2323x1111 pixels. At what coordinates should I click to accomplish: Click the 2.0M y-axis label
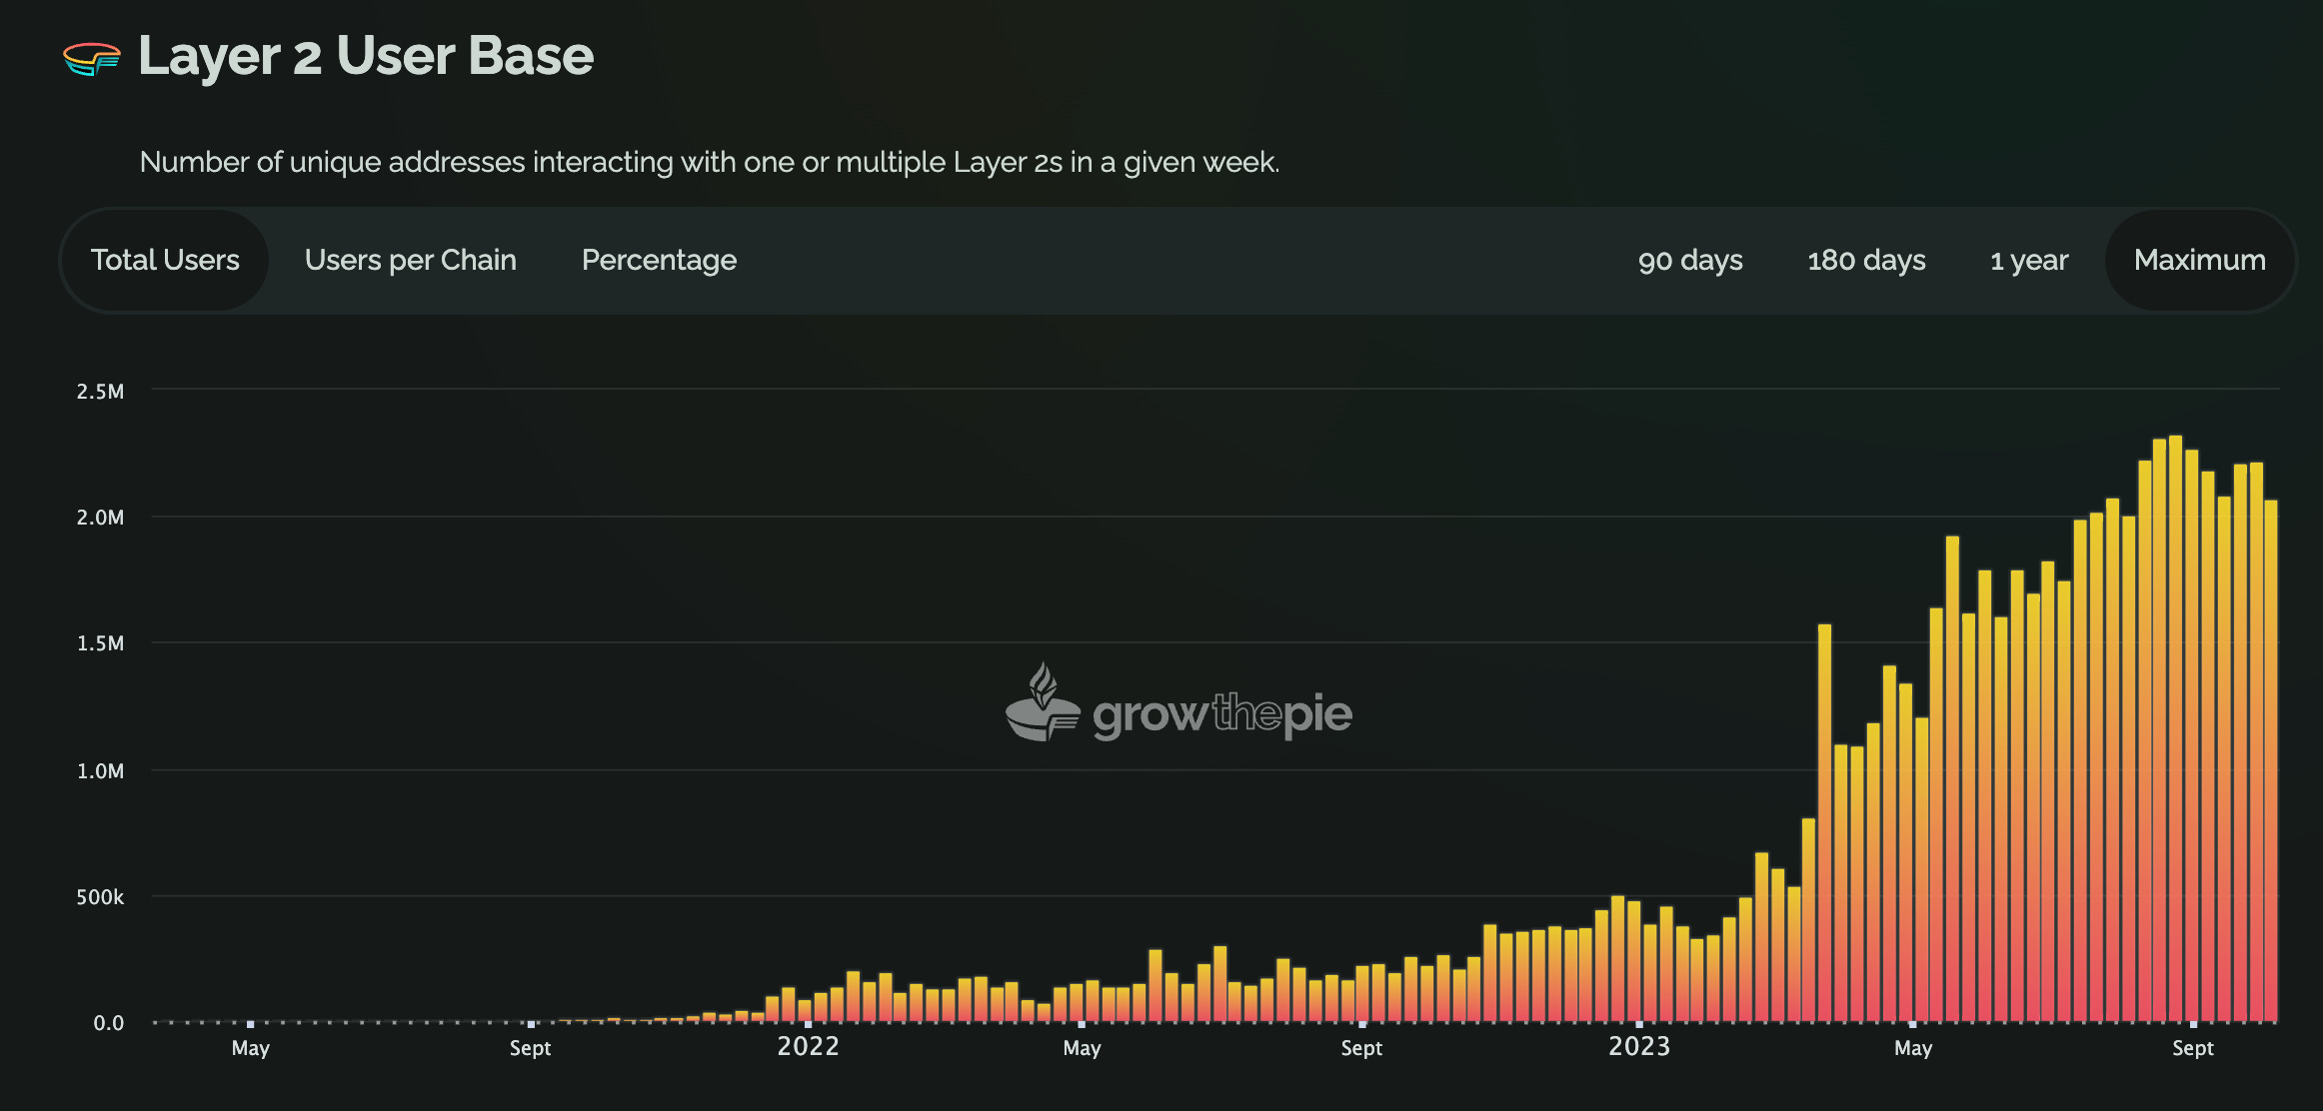click(x=101, y=518)
